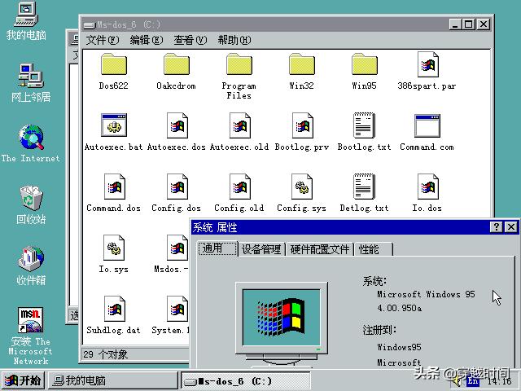Screen dimensions: 521x391
Task: Activate Ms-dos_6 (C:) taskbar button
Action: coord(246,380)
